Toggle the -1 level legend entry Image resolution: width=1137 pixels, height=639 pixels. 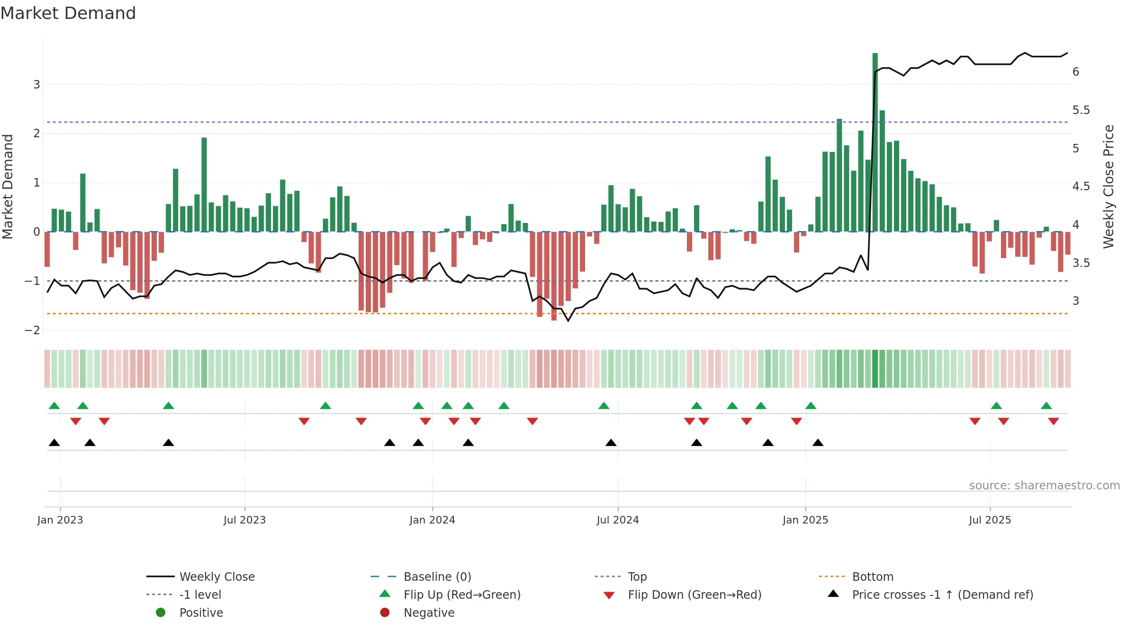tap(183, 595)
